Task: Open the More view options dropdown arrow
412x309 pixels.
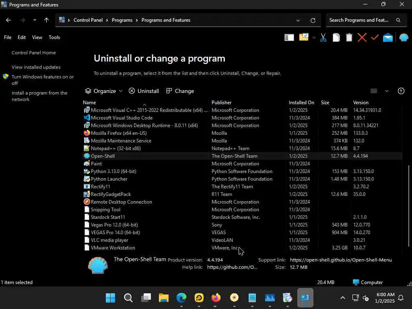Action: (387, 91)
